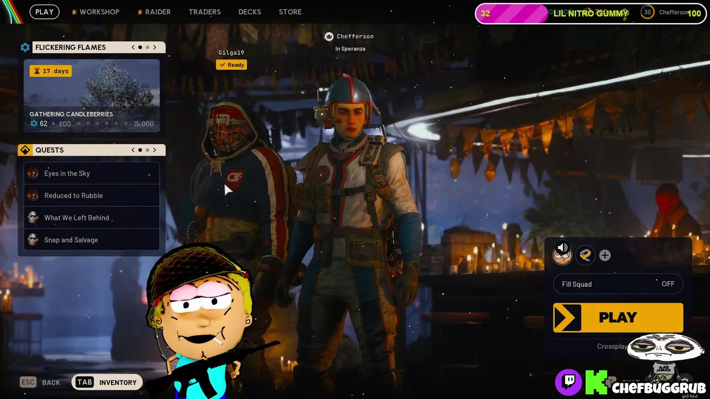Screen dimensions: 710x399
Task: Select second page dot in Quests header
Action: click(148, 150)
